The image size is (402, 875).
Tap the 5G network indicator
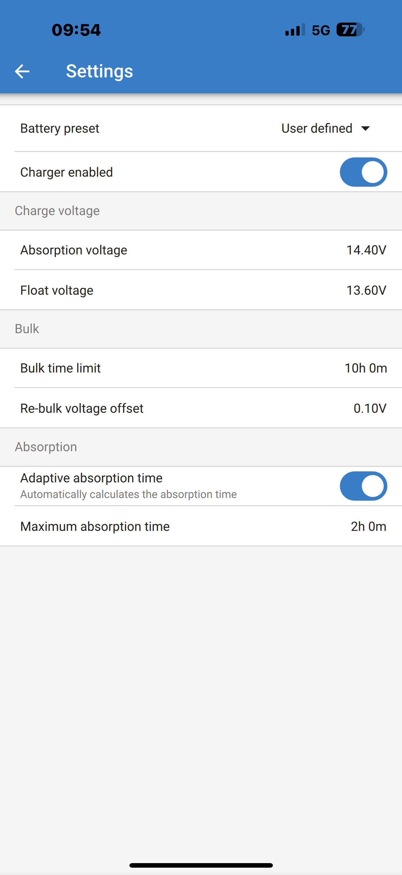click(321, 31)
